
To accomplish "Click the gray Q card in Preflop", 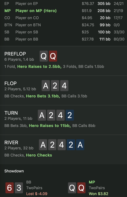I will [44, 56].
